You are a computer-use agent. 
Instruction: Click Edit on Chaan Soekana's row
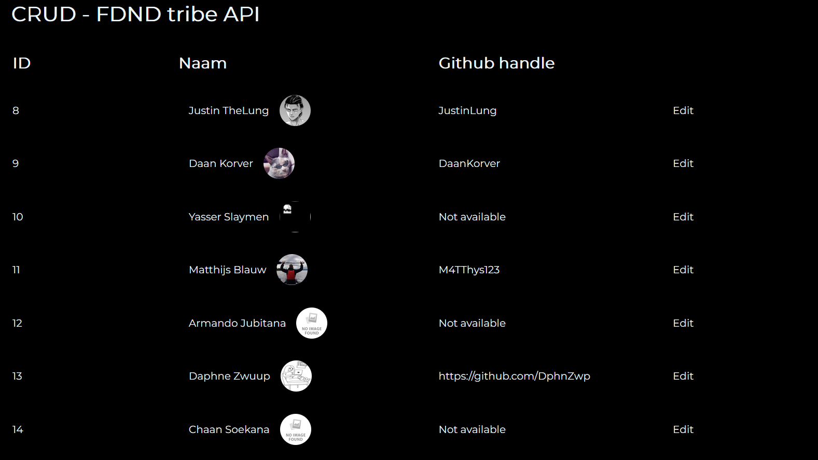pyautogui.click(x=683, y=429)
